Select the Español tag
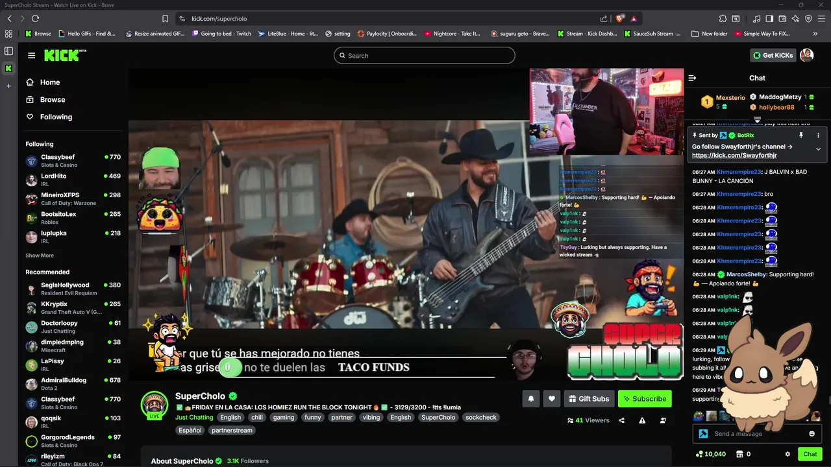 coord(190,430)
